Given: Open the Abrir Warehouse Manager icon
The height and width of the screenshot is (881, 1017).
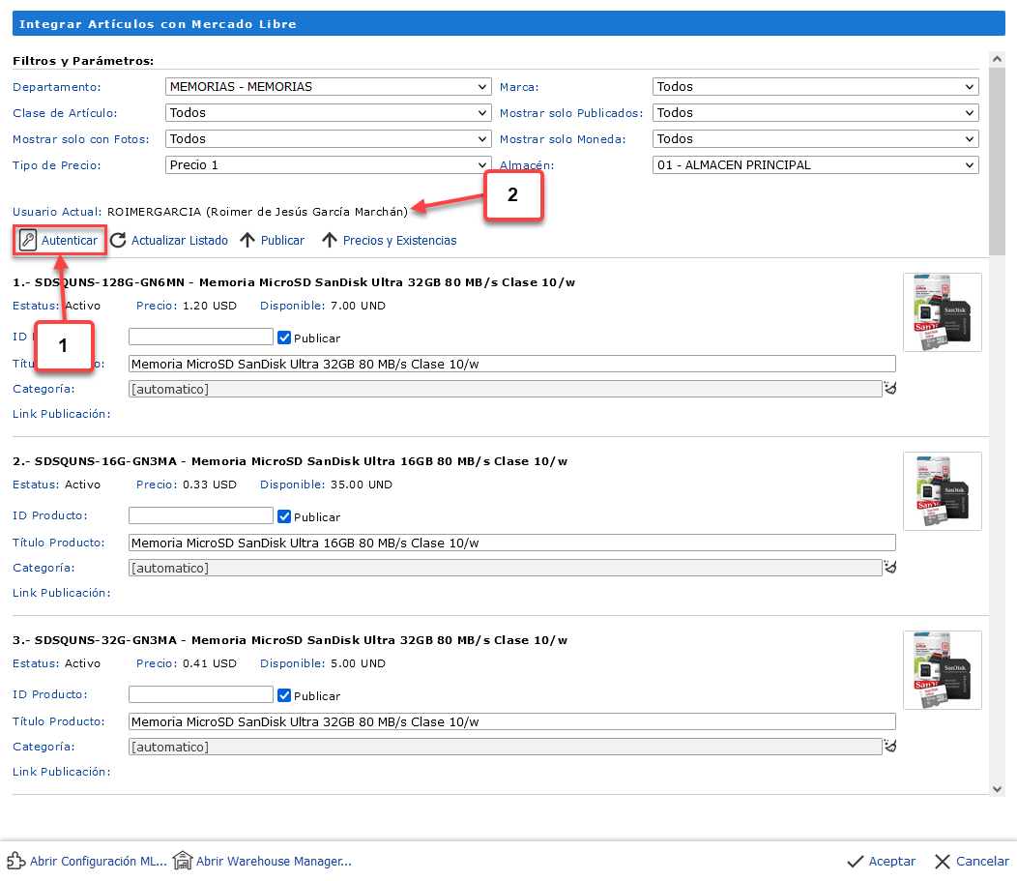Looking at the screenshot, I should (182, 861).
